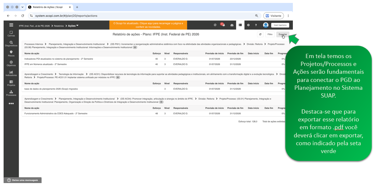
Task: Toggle eye icon after Informações e Desenvolvimento Institucional
Action: [135, 47]
